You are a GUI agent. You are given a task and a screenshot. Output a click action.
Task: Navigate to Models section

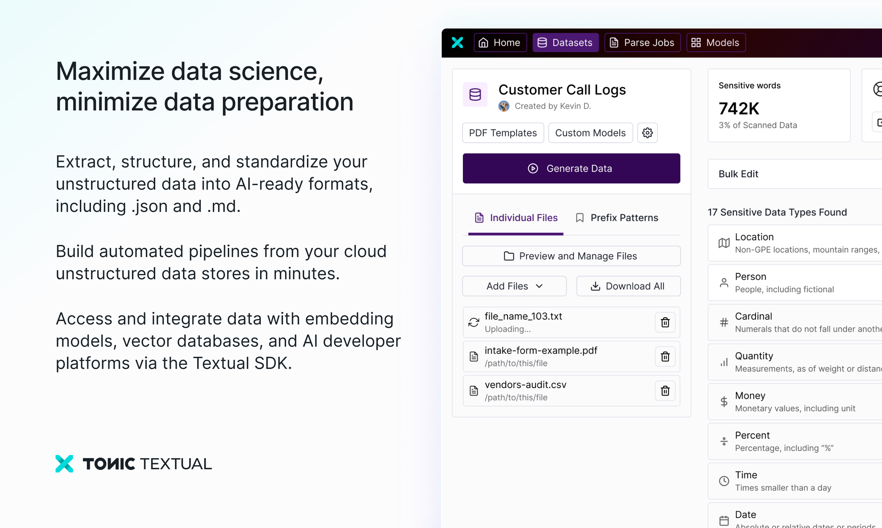[x=716, y=43]
